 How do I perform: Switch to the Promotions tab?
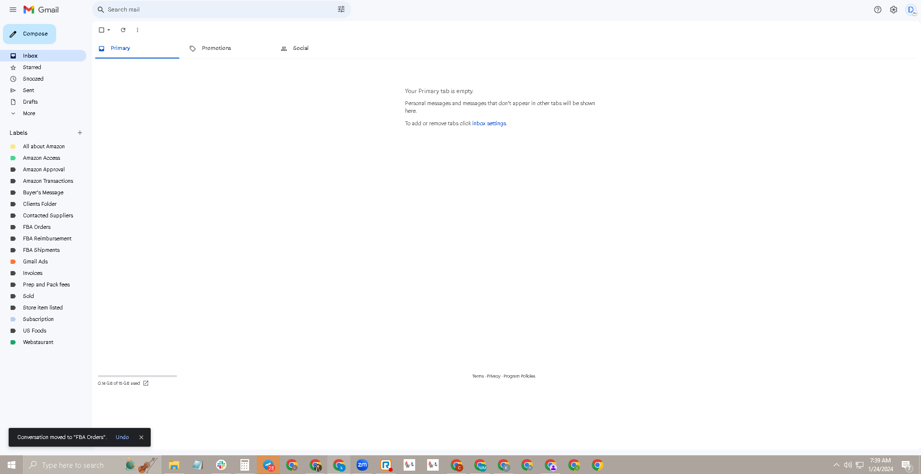coord(227,48)
